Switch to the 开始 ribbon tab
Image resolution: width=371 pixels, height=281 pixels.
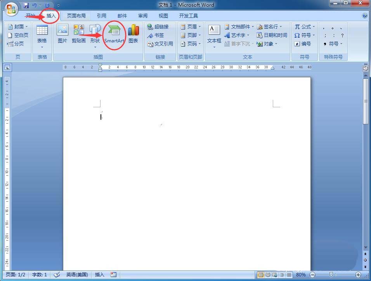point(31,16)
